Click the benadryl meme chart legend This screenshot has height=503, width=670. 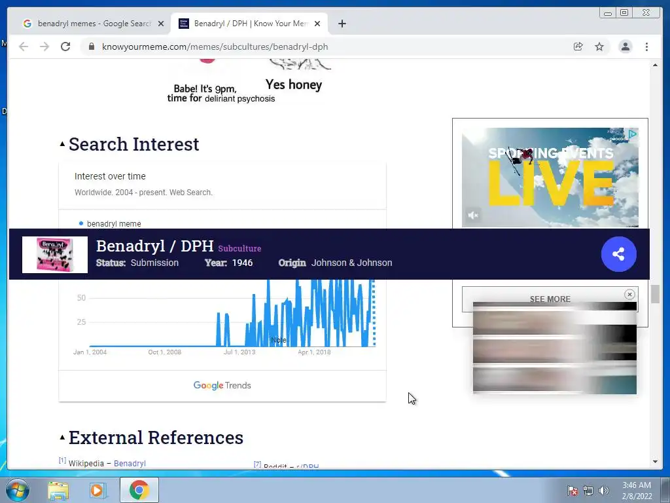(x=110, y=224)
